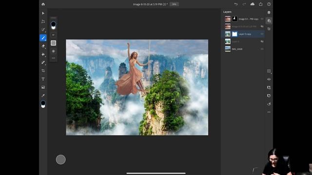Viewport: 312px width, 175px height.
Task: Go to the Home screen
Action: click(x=43, y=4)
